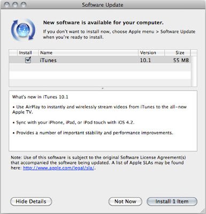Click the stability and performance improvements bullet text
This screenshot has width=206, height=214.
click(x=93, y=133)
